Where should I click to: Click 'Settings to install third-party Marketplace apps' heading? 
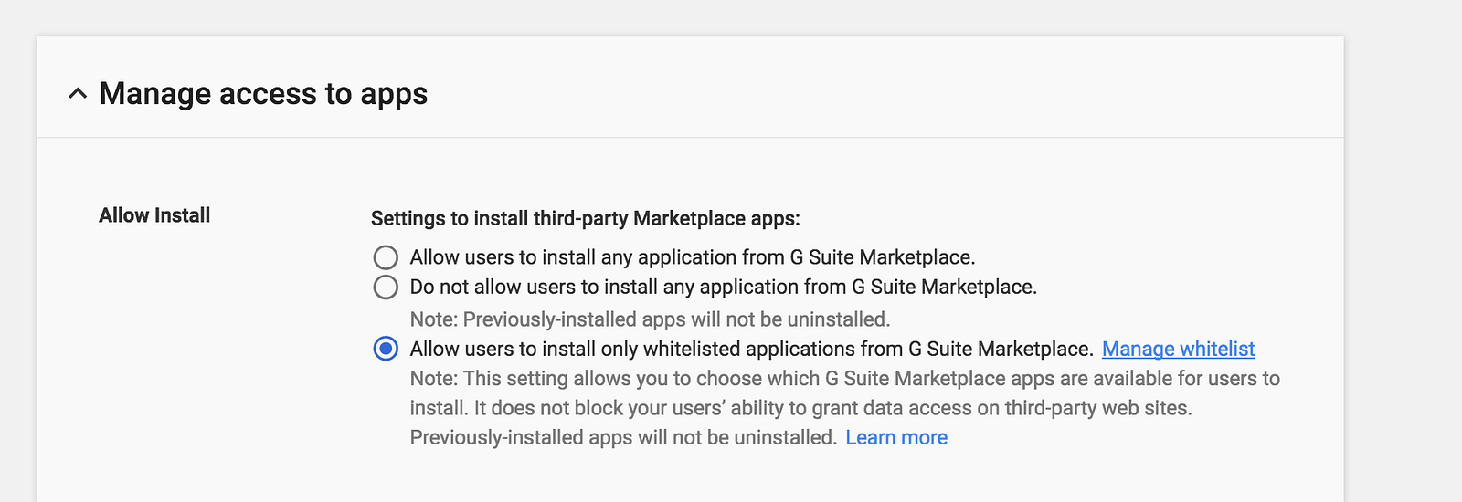point(585,218)
